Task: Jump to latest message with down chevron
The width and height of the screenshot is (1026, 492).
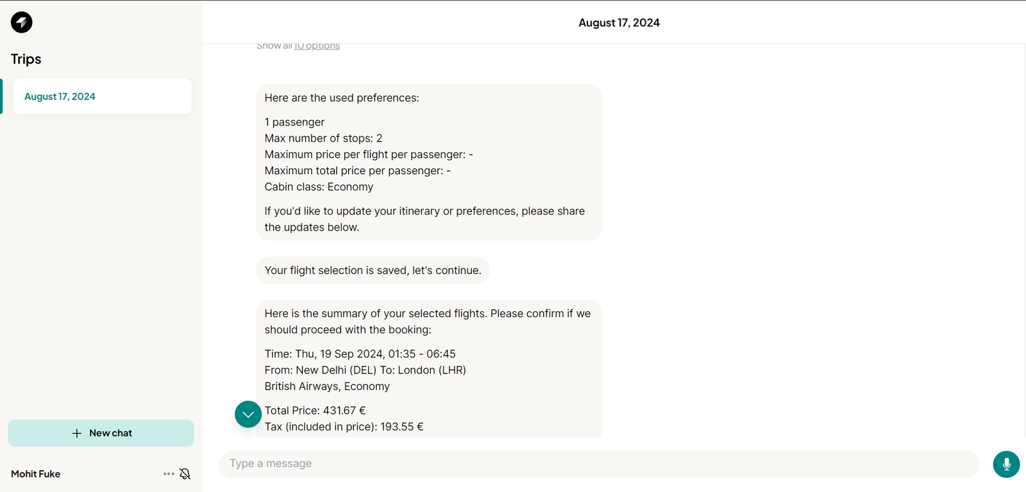Action: pyautogui.click(x=248, y=414)
